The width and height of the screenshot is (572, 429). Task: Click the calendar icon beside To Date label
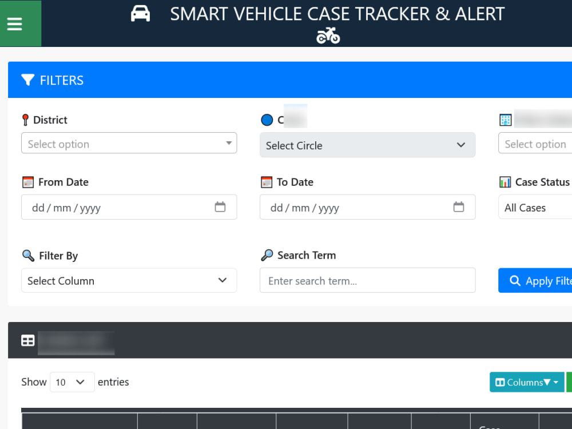pos(267,182)
